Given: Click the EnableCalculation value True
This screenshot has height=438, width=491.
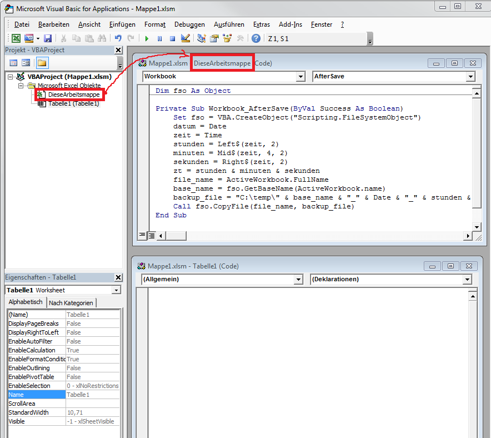Looking at the screenshot, I should pyautogui.click(x=93, y=350).
